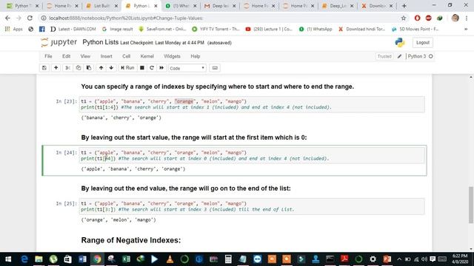Viewport: 474px width, 266px height.
Task: Show more bookmarks with the chevron
Action: click(466, 29)
